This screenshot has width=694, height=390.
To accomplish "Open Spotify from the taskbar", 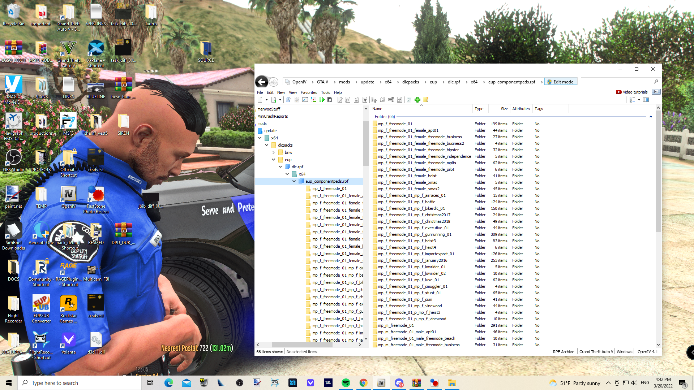I will [x=346, y=383].
